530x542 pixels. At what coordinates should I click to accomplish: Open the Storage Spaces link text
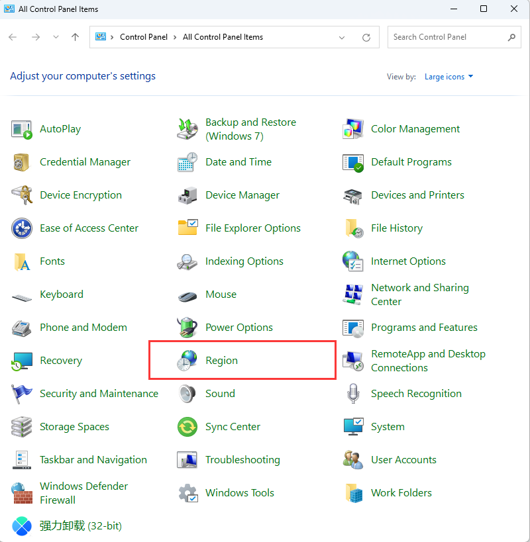pos(74,427)
